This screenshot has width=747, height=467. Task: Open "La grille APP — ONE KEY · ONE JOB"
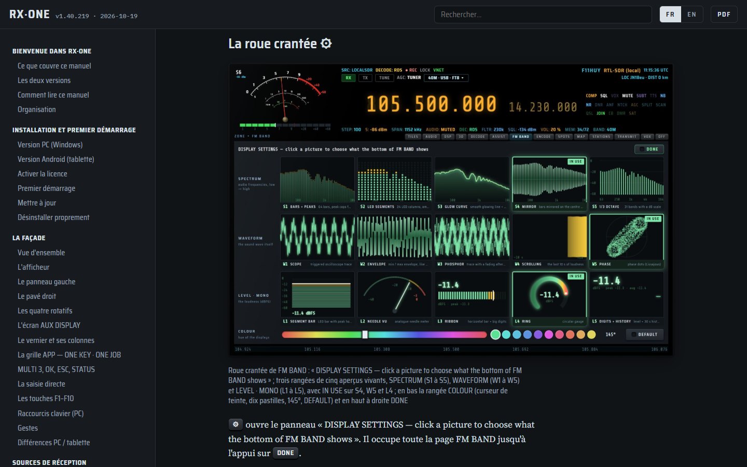[x=70, y=355]
